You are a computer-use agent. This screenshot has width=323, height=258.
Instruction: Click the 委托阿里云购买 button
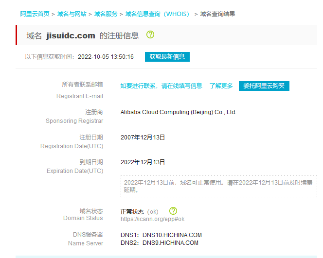pos(264,86)
